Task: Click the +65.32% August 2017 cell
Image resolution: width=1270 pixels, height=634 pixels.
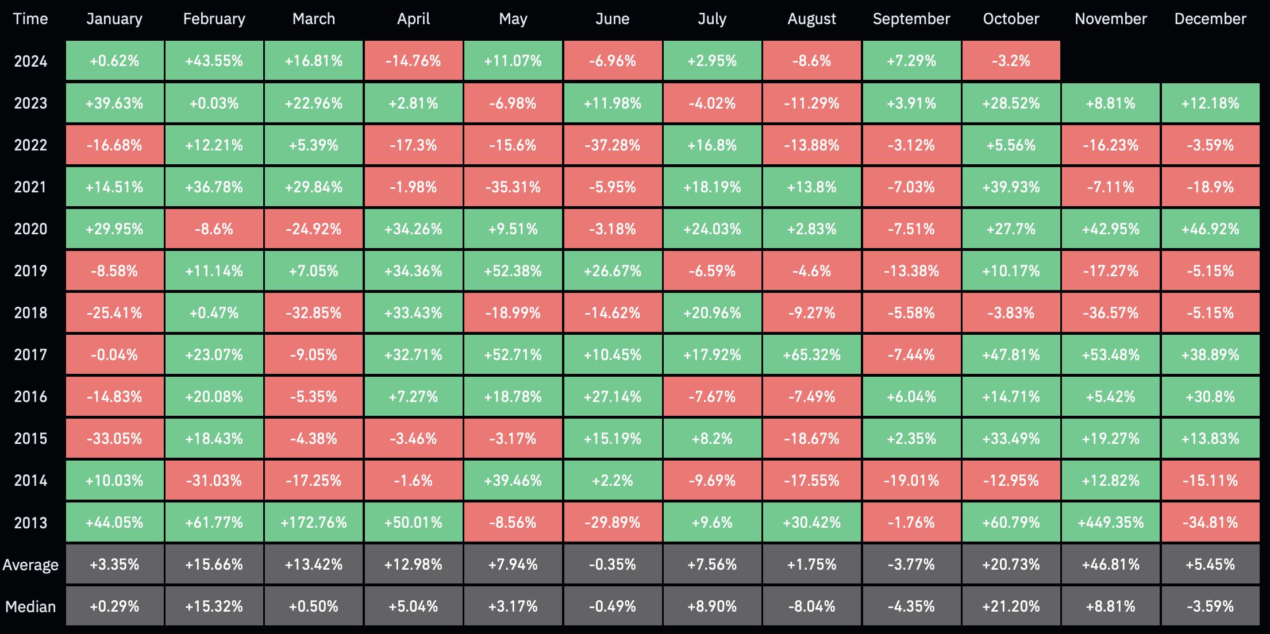Action: (811, 355)
